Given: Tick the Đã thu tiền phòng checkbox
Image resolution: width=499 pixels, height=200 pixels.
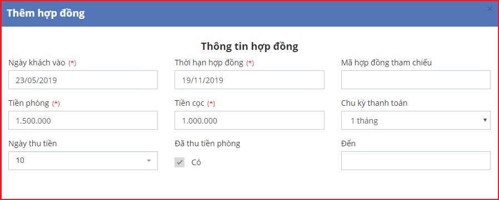Looking at the screenshot, I should [179, 162].
